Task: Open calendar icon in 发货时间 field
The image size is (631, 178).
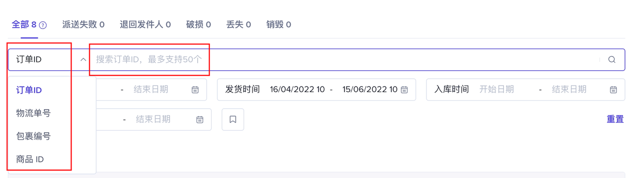Action: tap(404, 90)
